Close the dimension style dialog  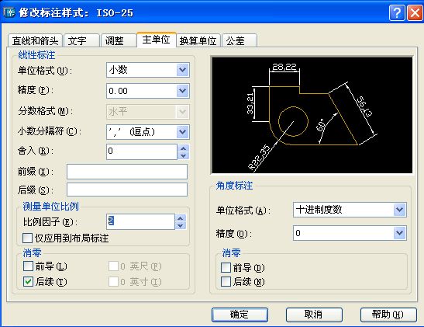415,12
